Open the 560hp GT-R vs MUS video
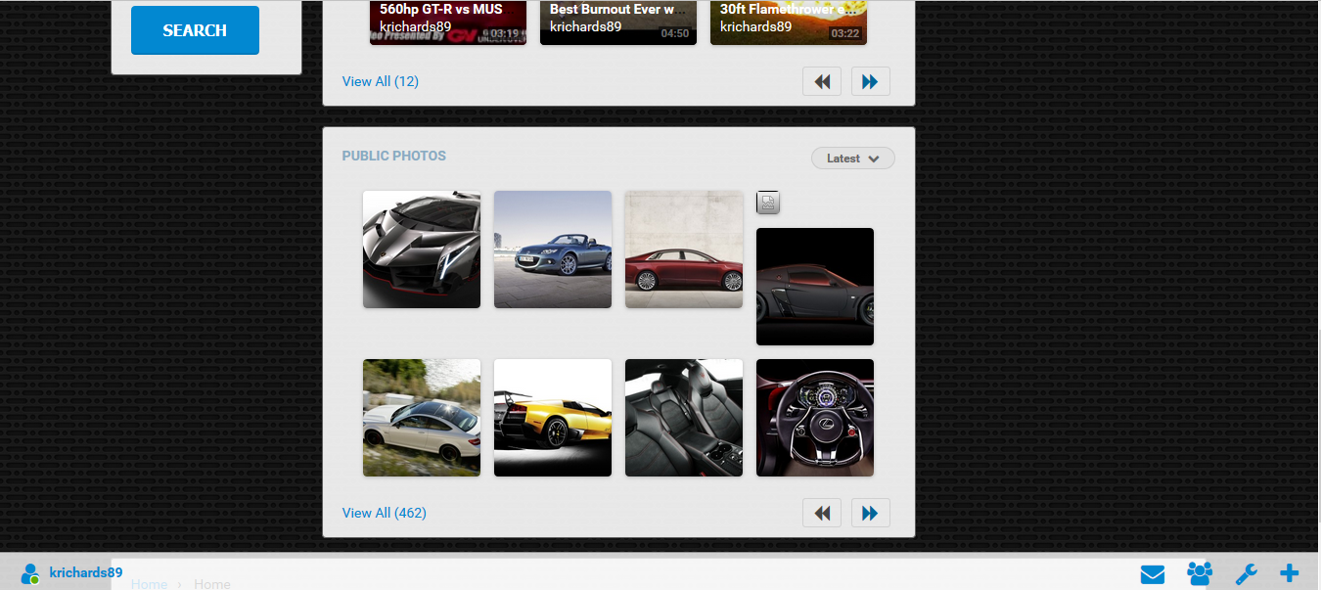 (x=447, y=22)
